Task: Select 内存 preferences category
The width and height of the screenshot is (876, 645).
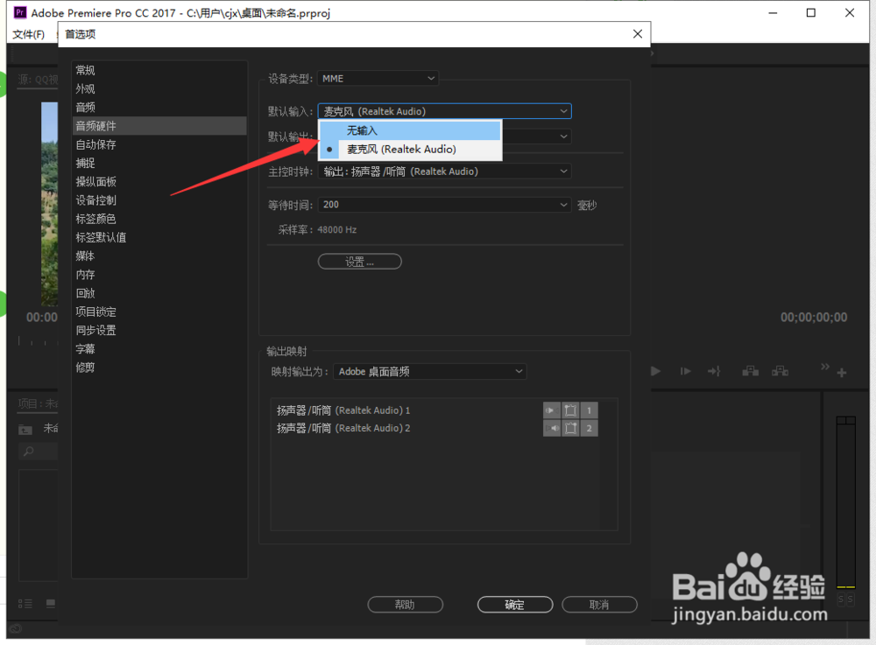Action: 159,275
